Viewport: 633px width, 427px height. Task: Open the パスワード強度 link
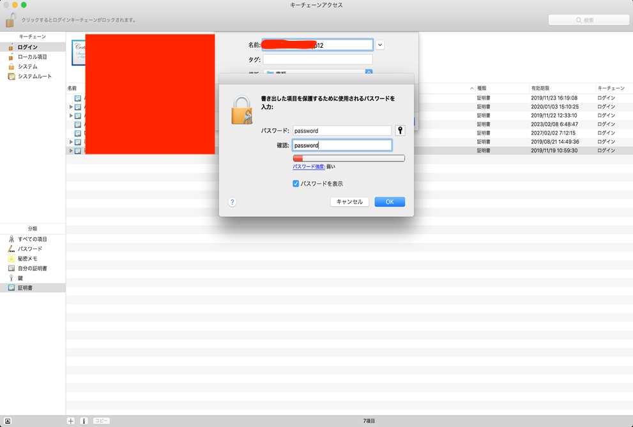309,167
